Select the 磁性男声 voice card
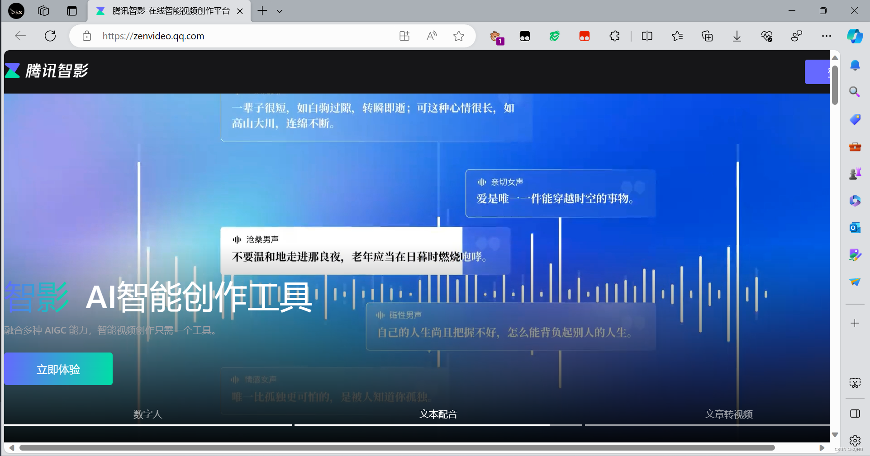Viewport: 870px width, 456px height. click(x=511, y=326)
